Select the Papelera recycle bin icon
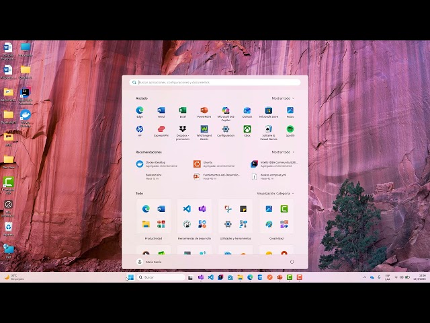 tap(9, 229)
